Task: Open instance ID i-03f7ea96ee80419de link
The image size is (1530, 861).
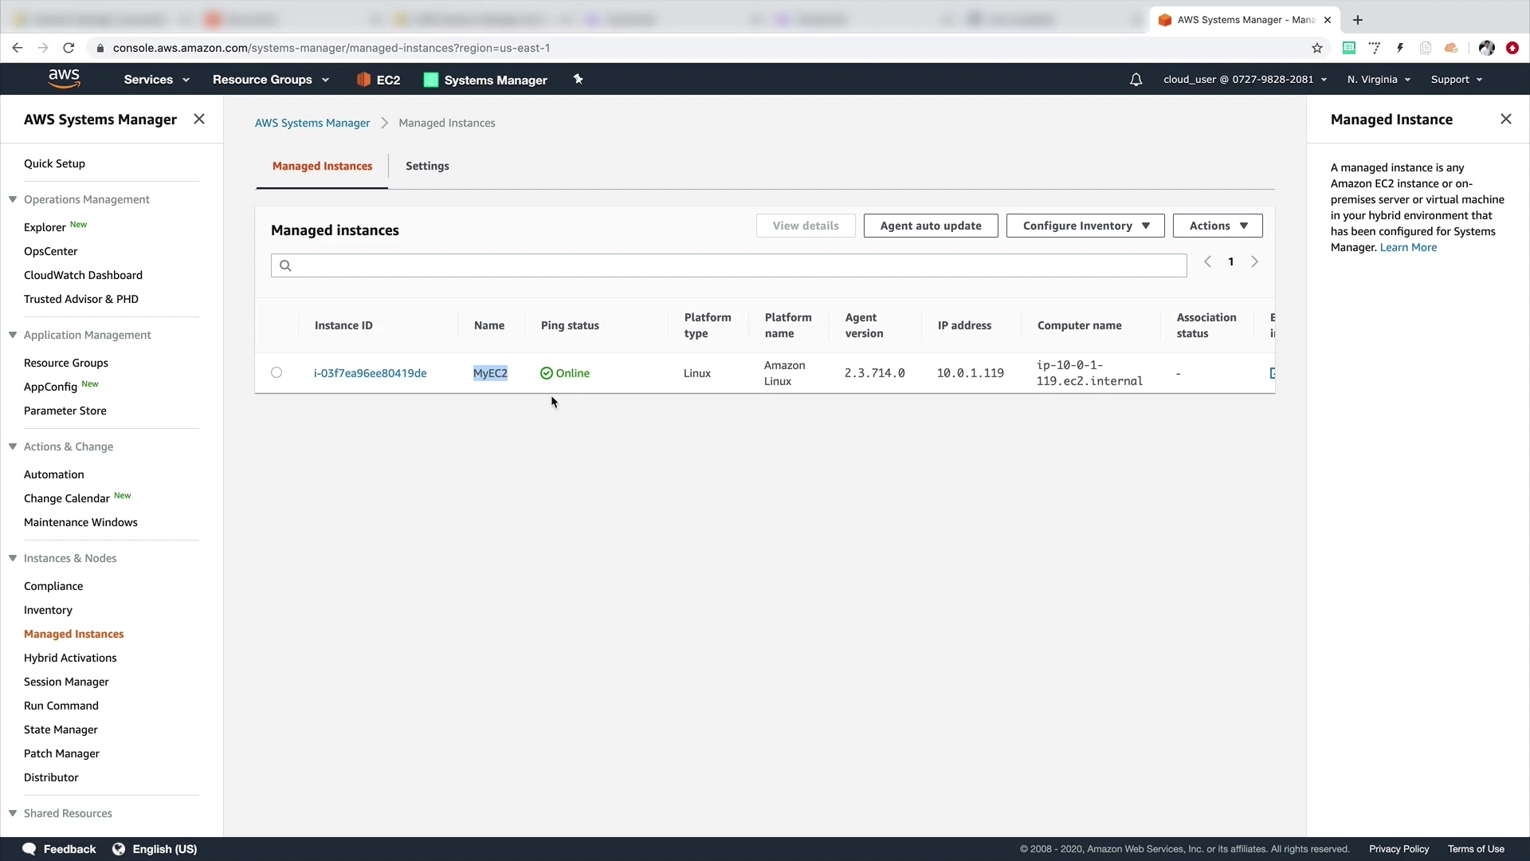Action: tap(370, 373)
